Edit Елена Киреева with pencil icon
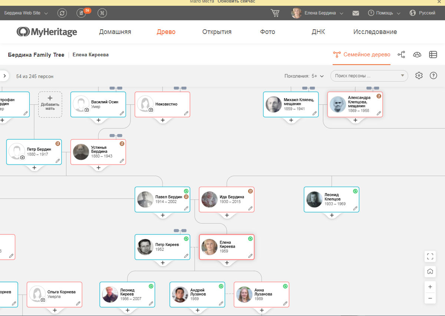This screenshot has width=445, height=316. (250, 256)
